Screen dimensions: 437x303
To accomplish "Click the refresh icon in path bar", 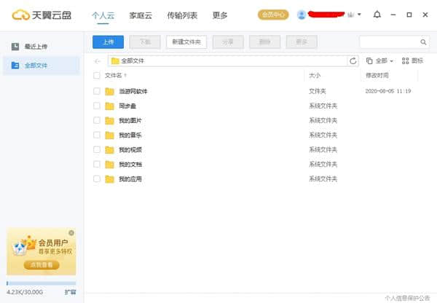I will (354, 61).
